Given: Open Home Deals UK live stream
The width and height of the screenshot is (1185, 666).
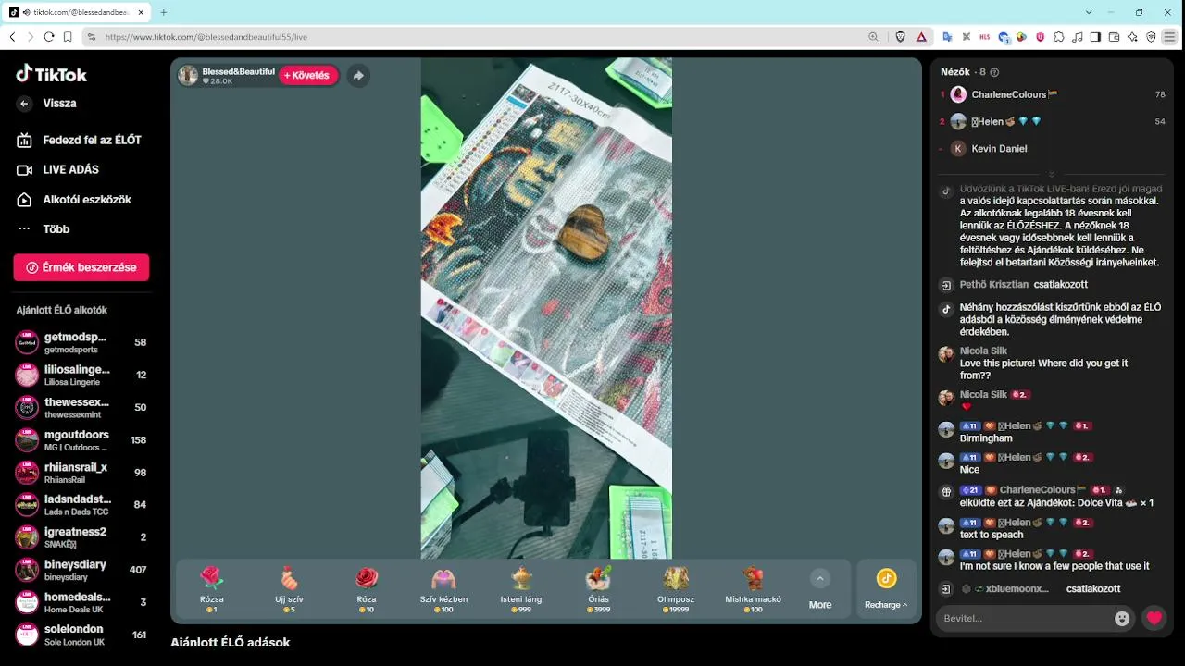Looking at the screenshot, I should 81,602.
